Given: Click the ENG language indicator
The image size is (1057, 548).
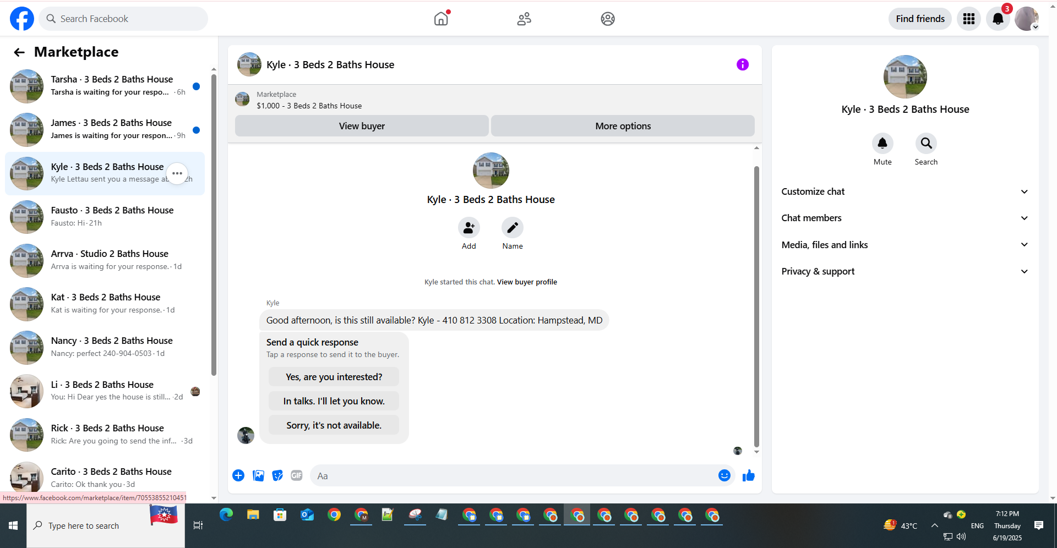Looking at the screenshot, I should (x=977, y=525).
